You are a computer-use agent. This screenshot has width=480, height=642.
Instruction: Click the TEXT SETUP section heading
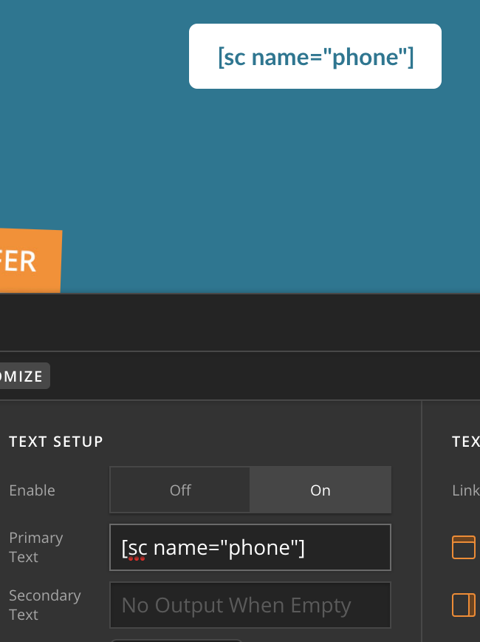click(56, 442)
